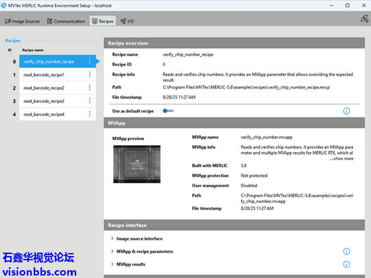
Task: Click the show more link in MVApp info
Action: click(x=342, y=159)
